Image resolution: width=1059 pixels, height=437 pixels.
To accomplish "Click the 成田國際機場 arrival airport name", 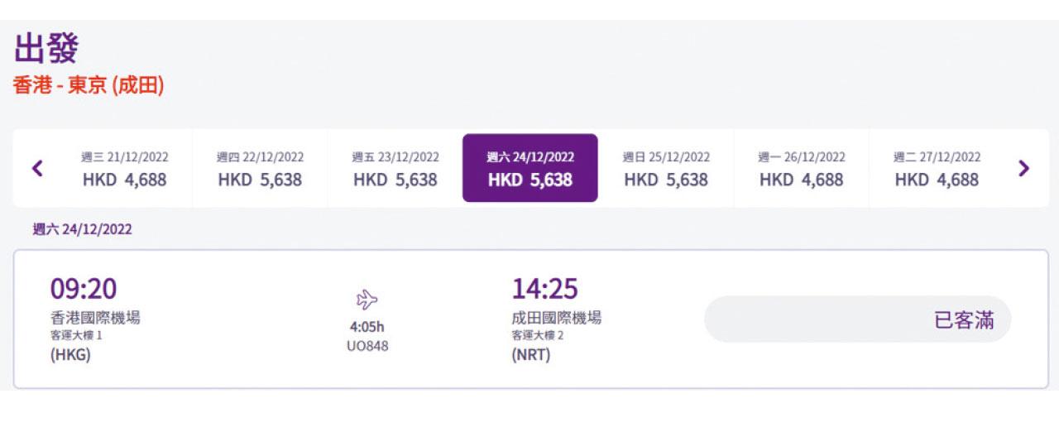I will pos(556,318).
